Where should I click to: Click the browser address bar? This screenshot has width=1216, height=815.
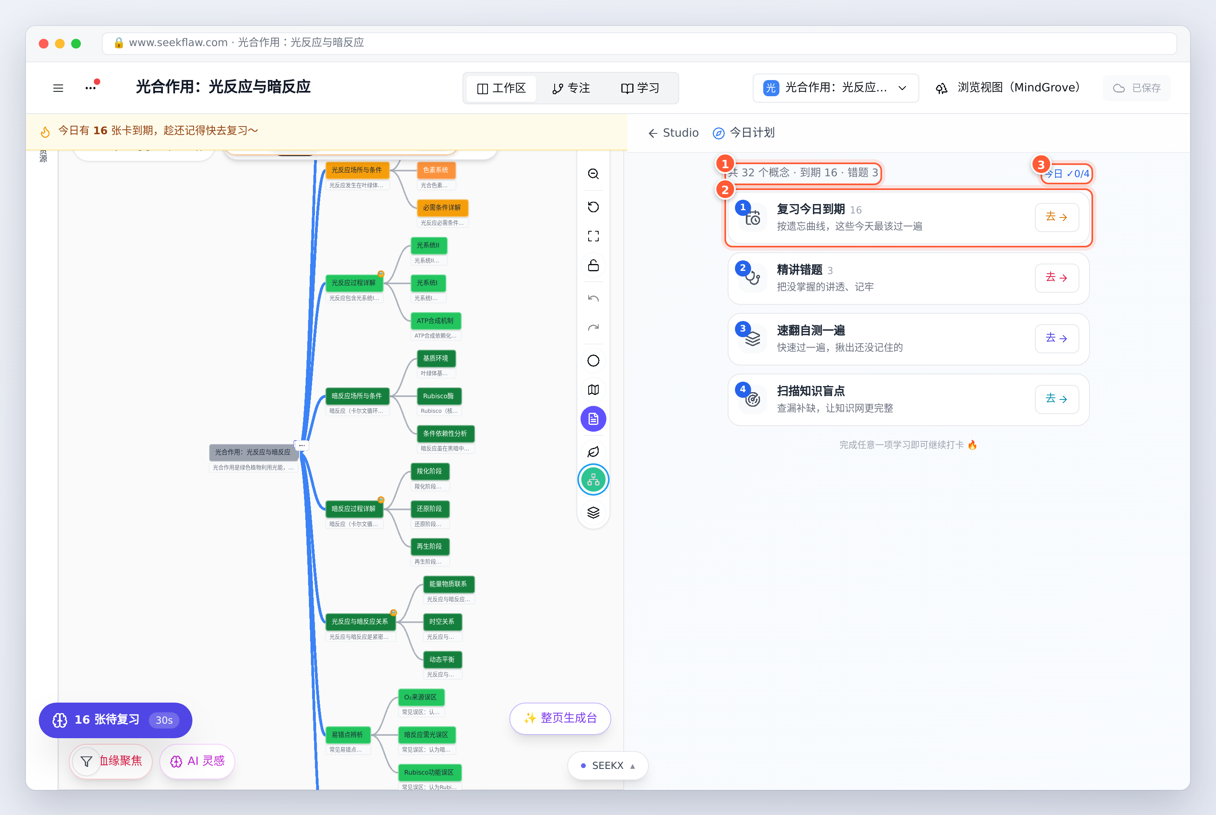point(639,43)
